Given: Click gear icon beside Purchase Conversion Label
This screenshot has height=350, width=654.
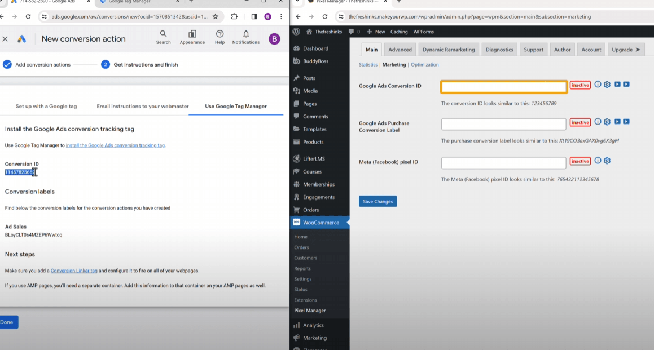Looking at the screenshot, I should coord(607,122).
